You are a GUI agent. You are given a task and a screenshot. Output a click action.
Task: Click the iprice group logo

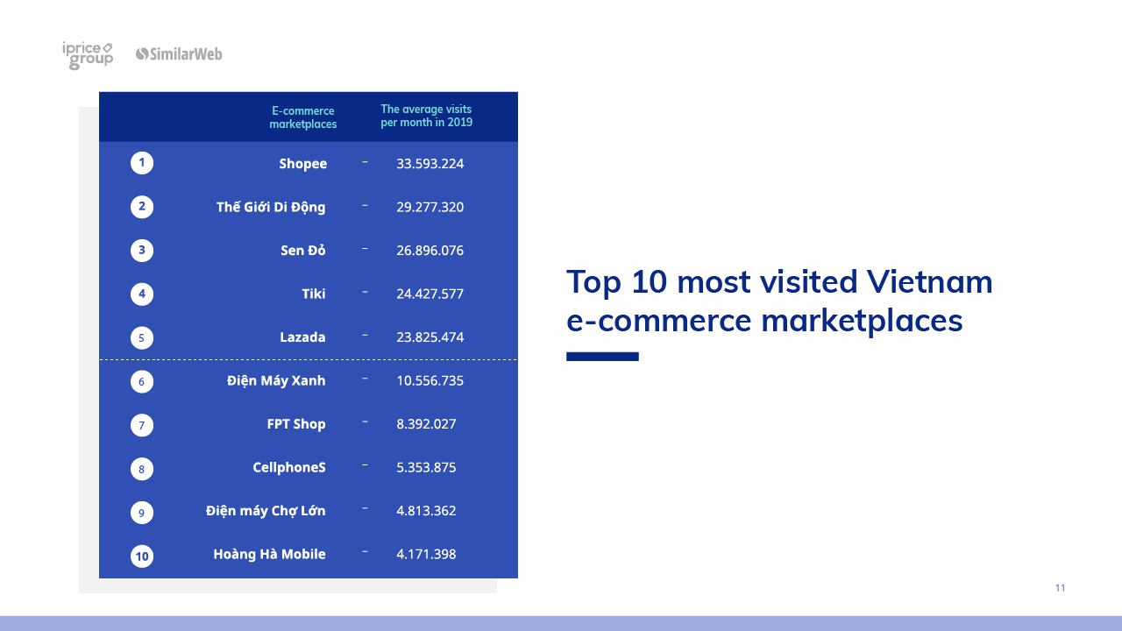pos(87,54)
